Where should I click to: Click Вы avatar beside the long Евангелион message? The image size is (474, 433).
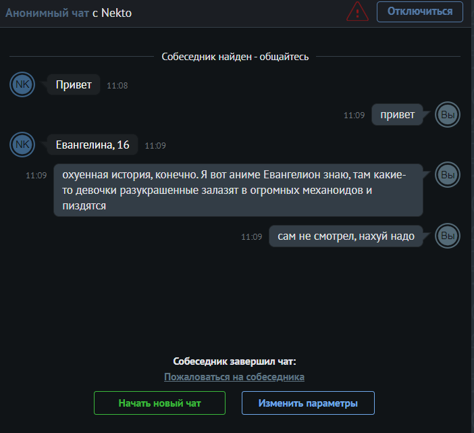point(447,175)
